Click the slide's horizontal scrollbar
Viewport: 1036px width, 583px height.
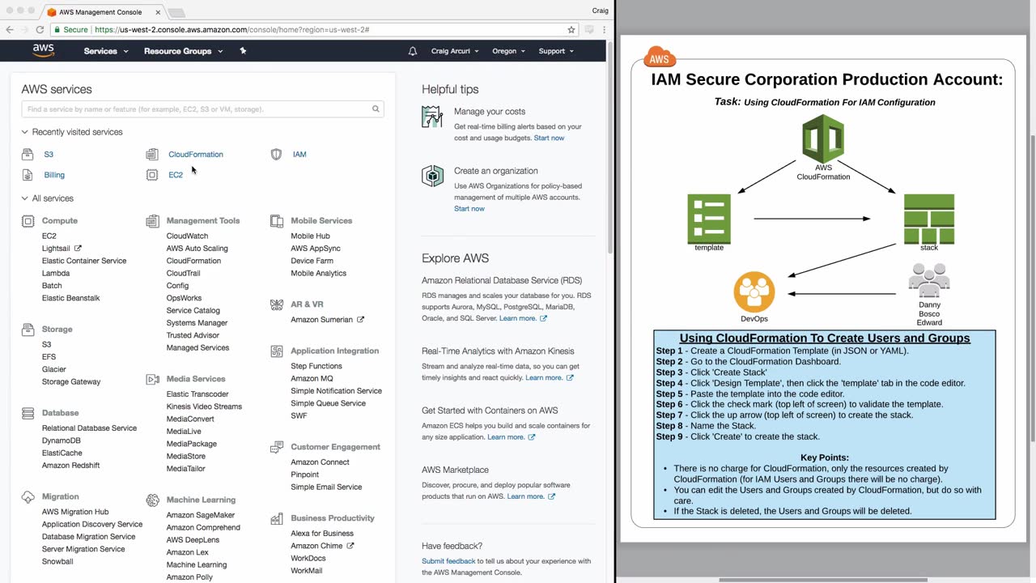[x=823, y=580]
